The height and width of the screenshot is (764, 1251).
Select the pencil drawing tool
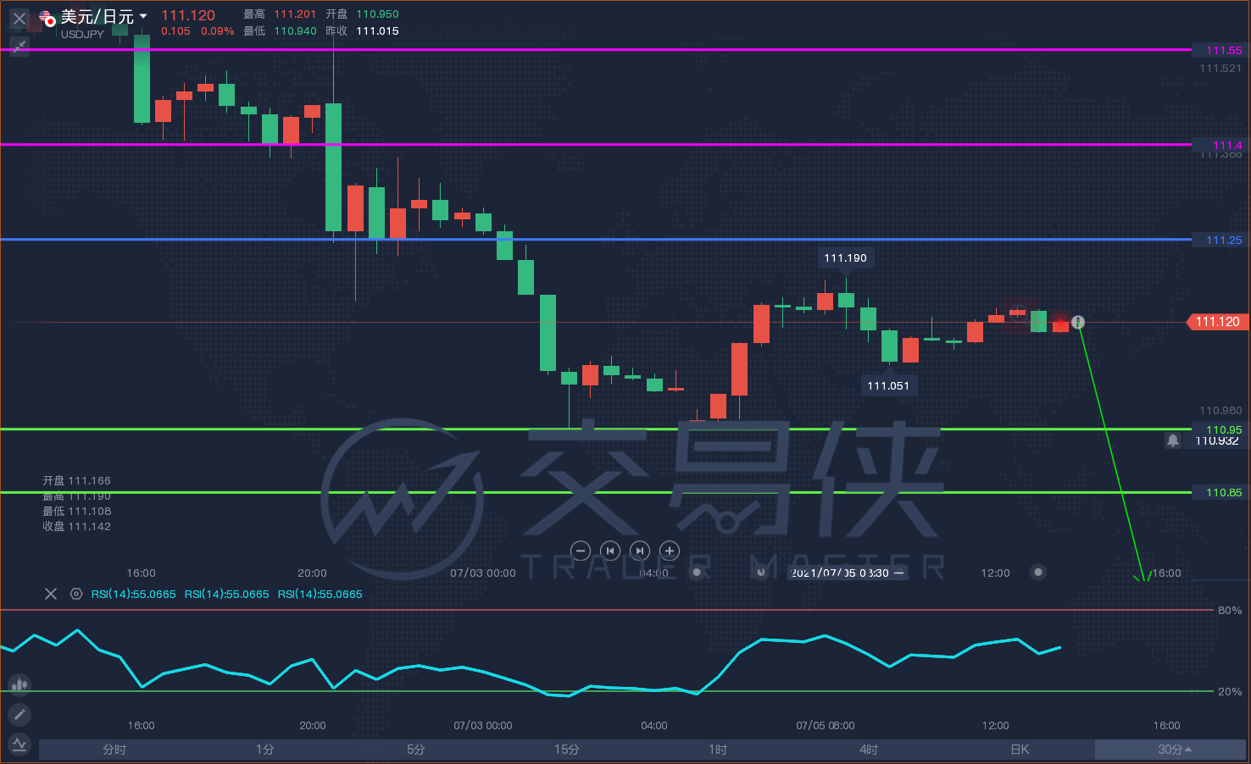click(x=19, y=714)
